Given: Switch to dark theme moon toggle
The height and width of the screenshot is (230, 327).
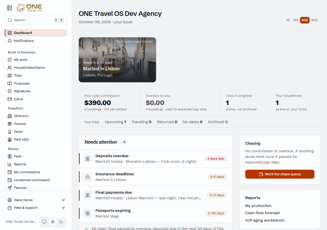Looking at the screenshot, I should point(61,222).
